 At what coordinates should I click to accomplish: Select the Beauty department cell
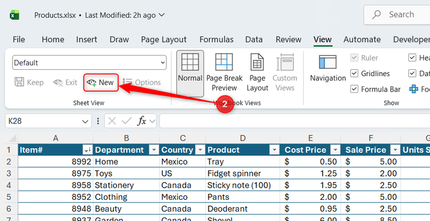tap(127, 208)
